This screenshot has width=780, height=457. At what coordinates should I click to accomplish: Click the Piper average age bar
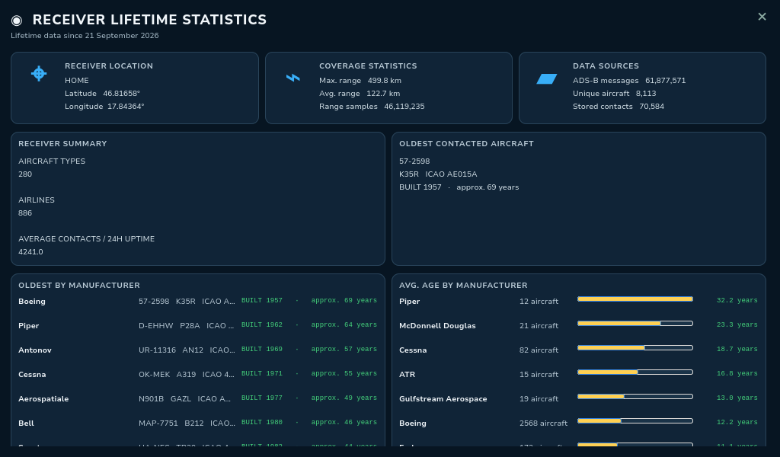coord(635,299)
